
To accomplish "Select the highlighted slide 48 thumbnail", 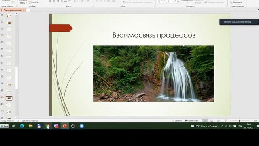I will coord(9,98).
